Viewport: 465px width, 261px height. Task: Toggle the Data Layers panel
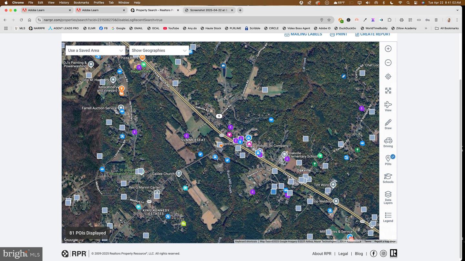(x=388, y=197)
